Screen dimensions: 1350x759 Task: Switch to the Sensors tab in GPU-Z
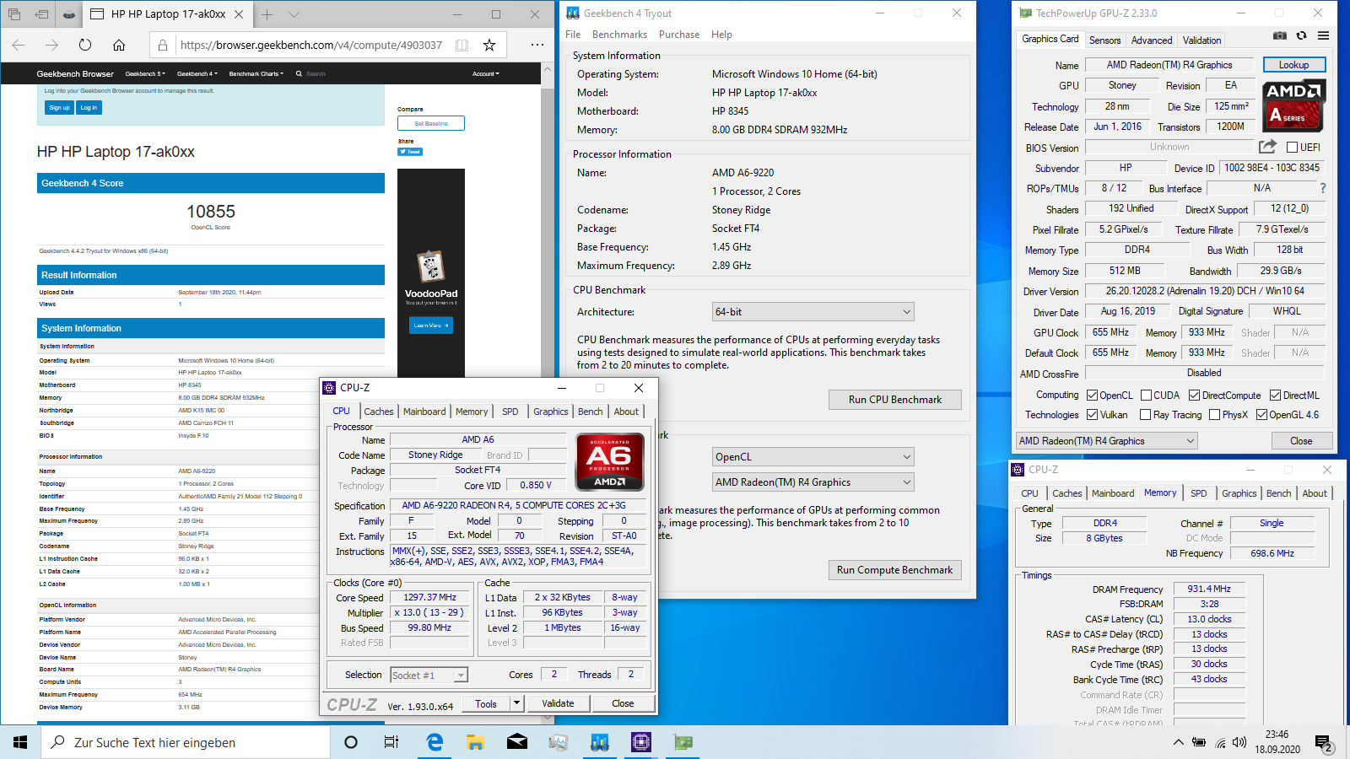point(1104,40)
